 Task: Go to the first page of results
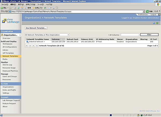click(26, 46)
